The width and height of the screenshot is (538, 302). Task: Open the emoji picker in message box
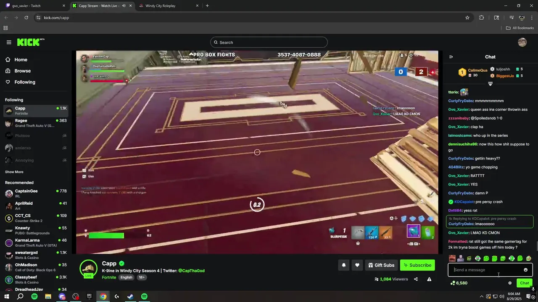tap(525, 270)
